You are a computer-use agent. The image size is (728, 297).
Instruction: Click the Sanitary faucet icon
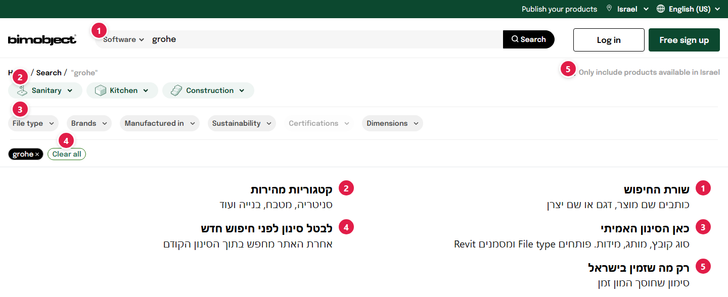[21, 90]
